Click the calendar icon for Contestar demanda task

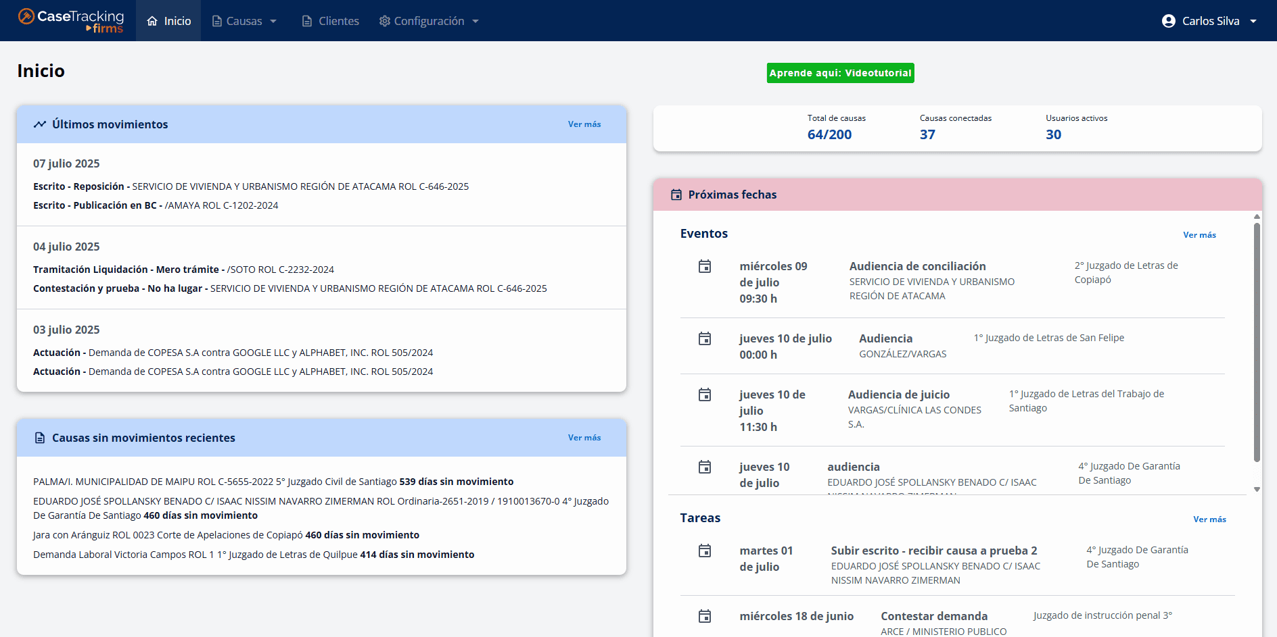pos(704,617)
